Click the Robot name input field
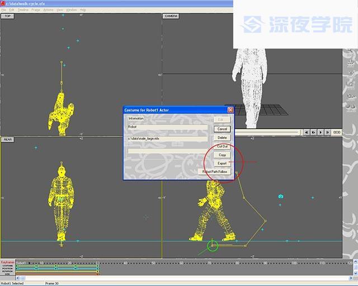The height and width of the screenshot is (286, 358). click(x=167, y=127)
